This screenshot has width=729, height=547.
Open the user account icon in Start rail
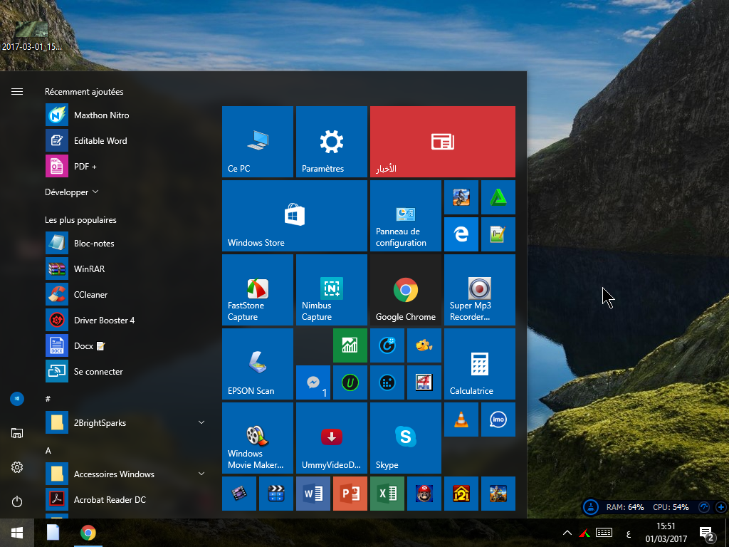coord(17,399)
